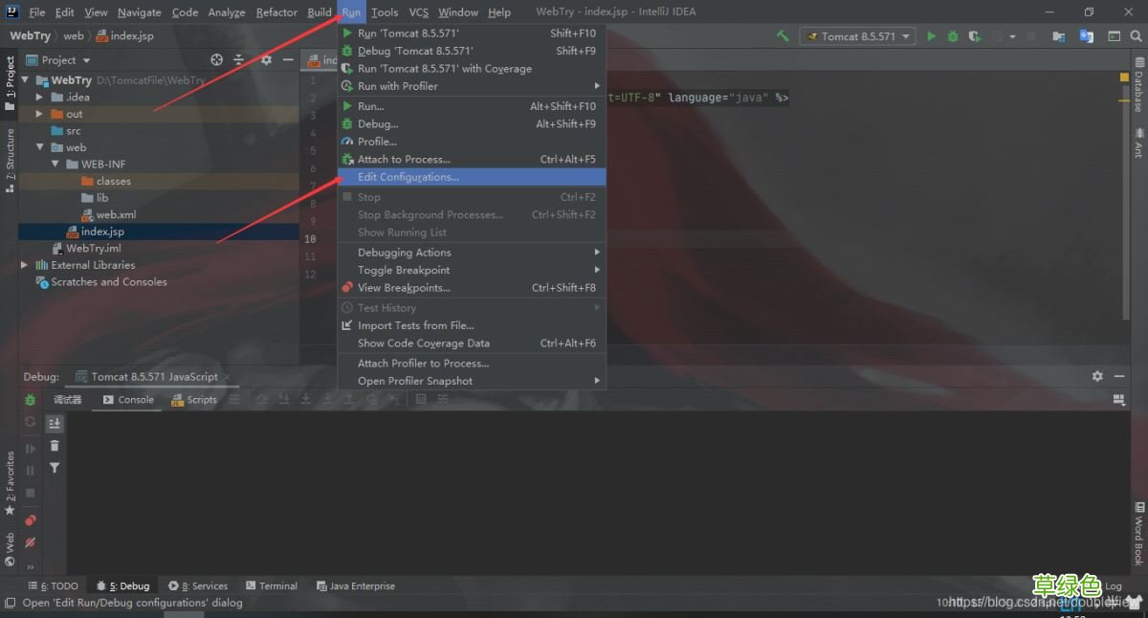This screenshot has height=618, width=1148.
Task: Click the filter funnel icon in Debug panel
Action: point(55,468)
